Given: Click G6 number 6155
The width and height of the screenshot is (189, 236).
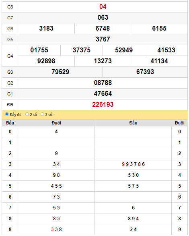Looking at the screenshot, I should click(159, 28).
